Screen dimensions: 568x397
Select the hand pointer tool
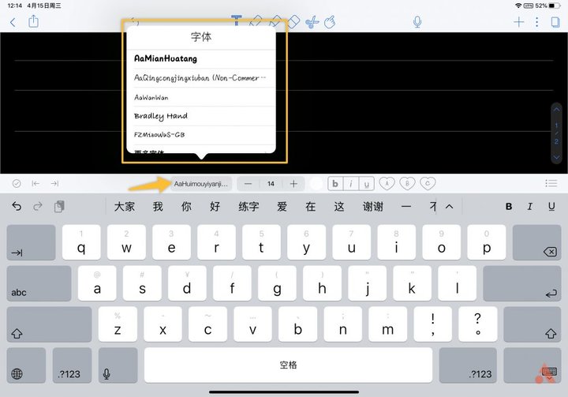330,22
